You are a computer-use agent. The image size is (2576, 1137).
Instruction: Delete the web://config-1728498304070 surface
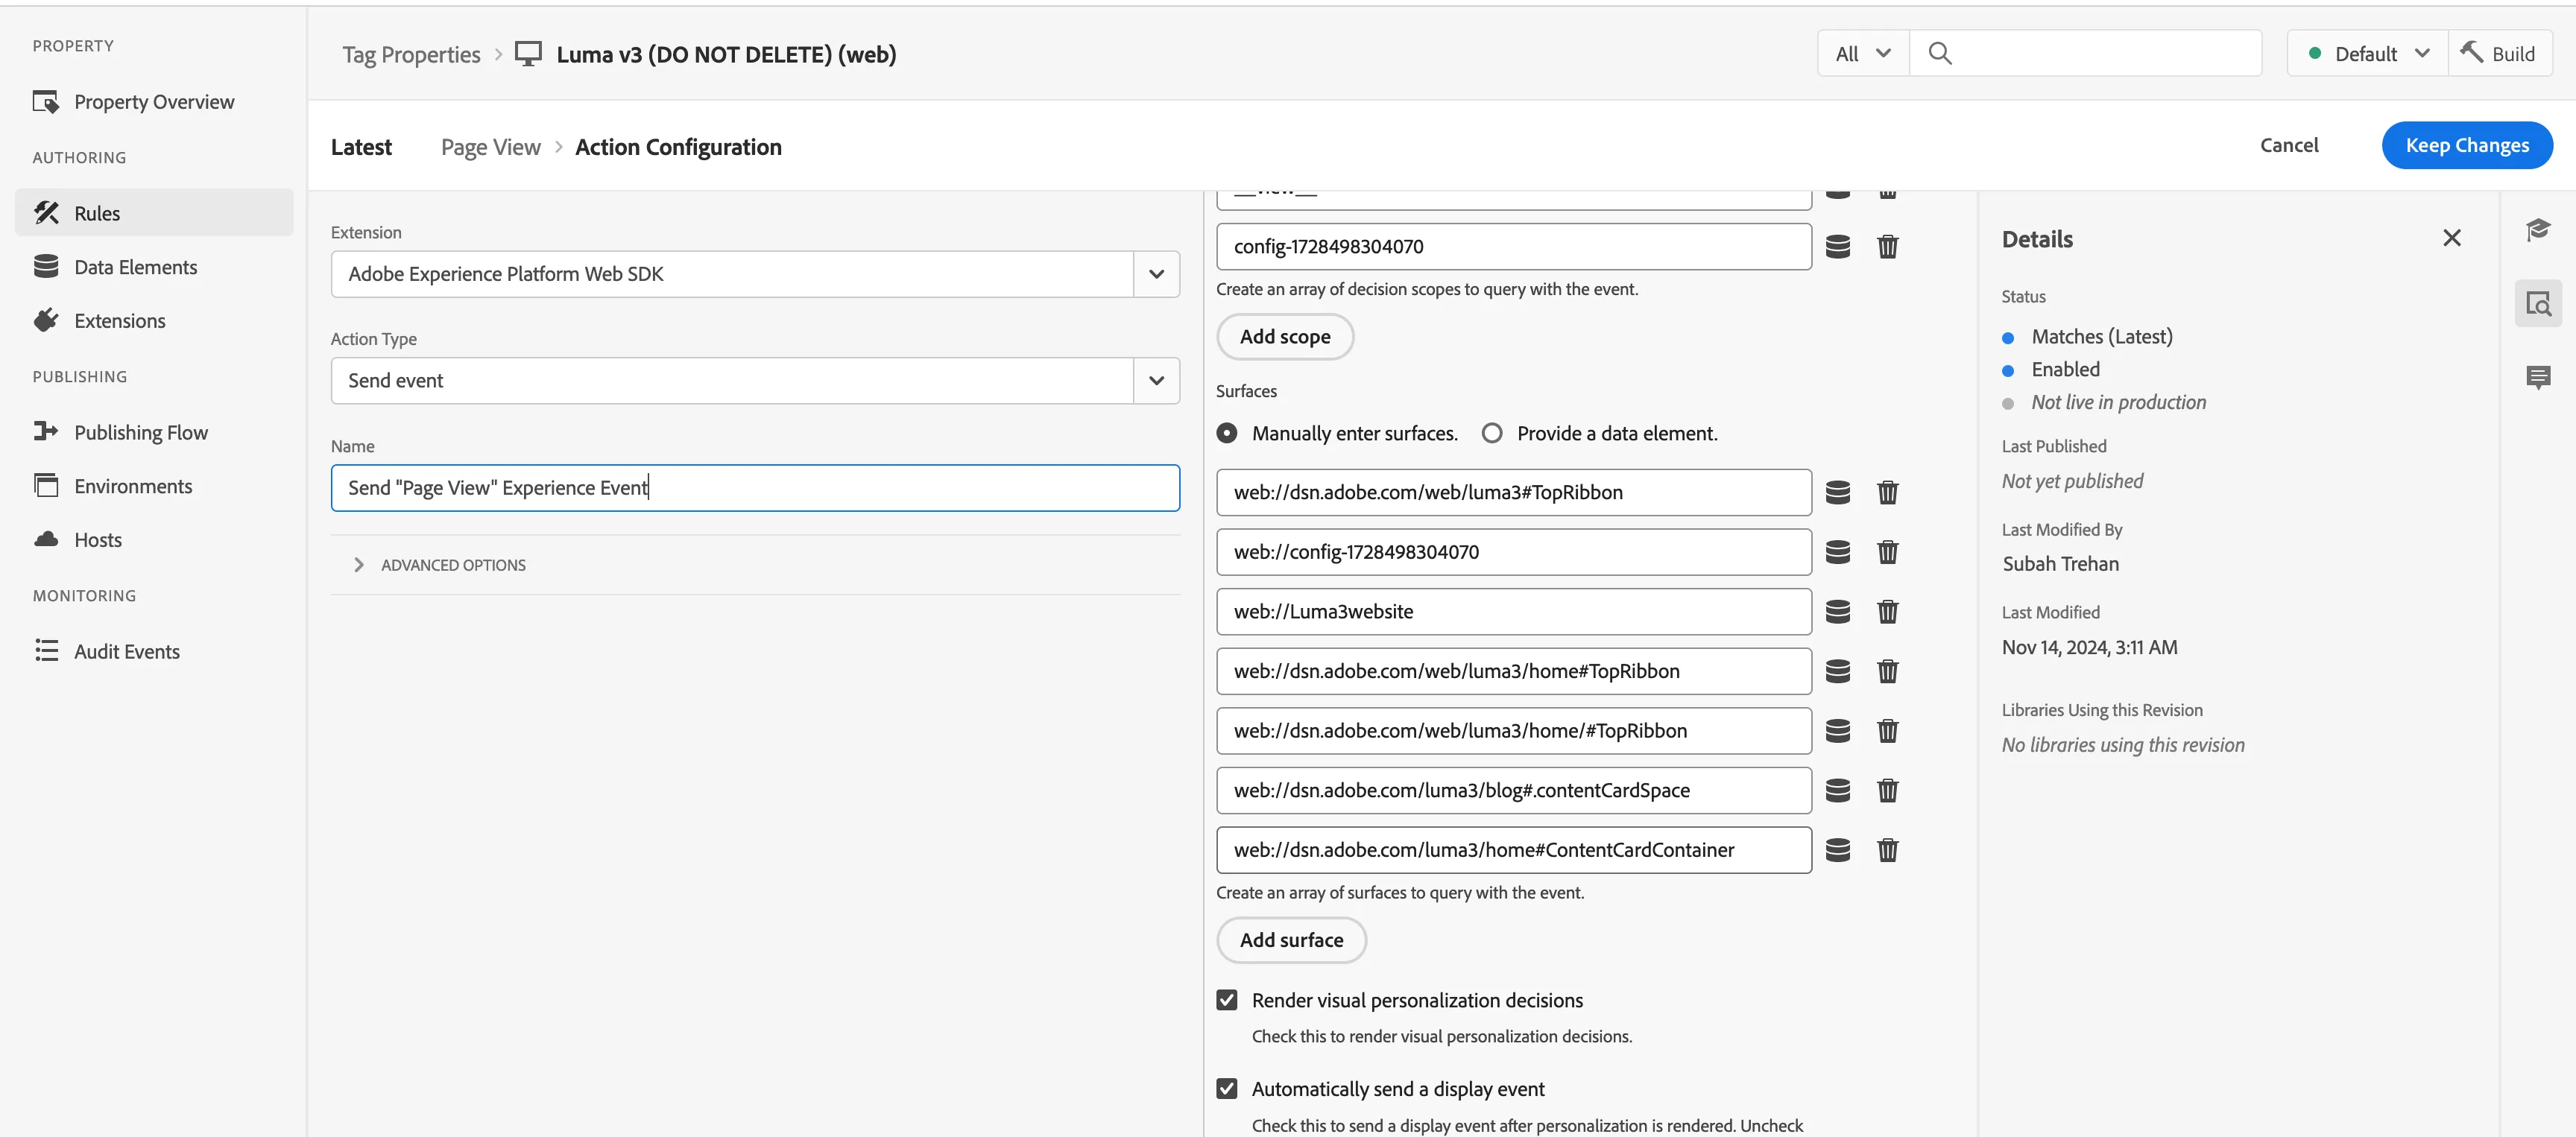click(x=1887, y=552)
